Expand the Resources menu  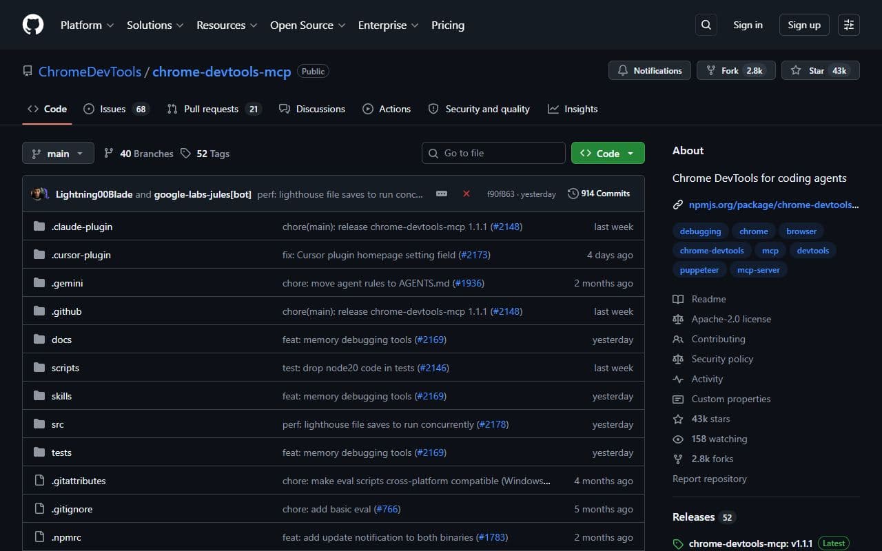(227, 25)
